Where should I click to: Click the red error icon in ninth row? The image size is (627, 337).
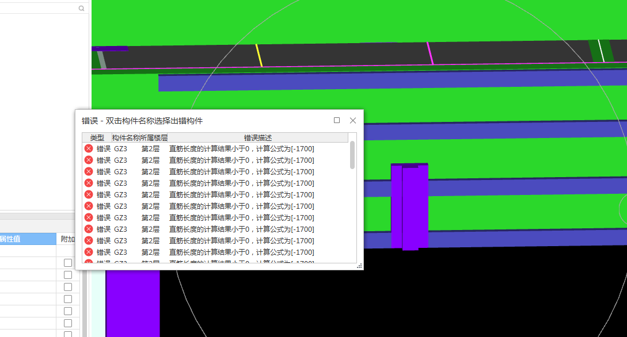(x=89, y=241)
